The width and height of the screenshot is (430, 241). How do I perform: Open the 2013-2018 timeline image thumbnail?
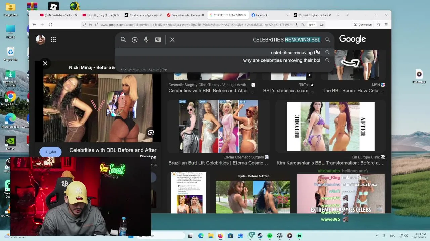218,126
